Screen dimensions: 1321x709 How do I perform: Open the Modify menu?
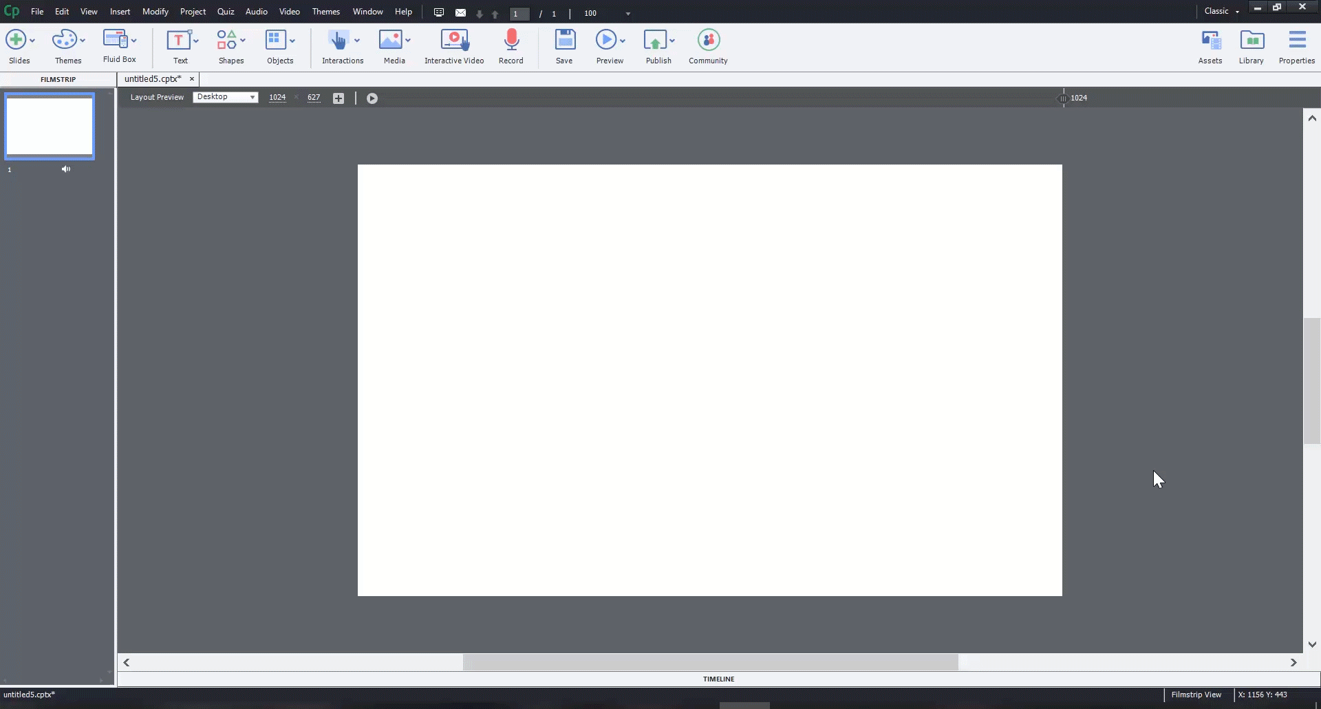(155, 12)
